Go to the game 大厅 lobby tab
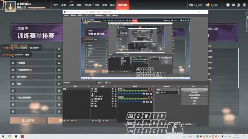This screenshot has width=248, height=139. click(x=56, y=5)
